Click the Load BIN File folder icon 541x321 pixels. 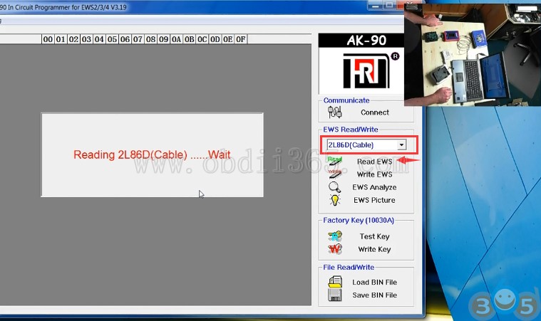tap(335, 282)
